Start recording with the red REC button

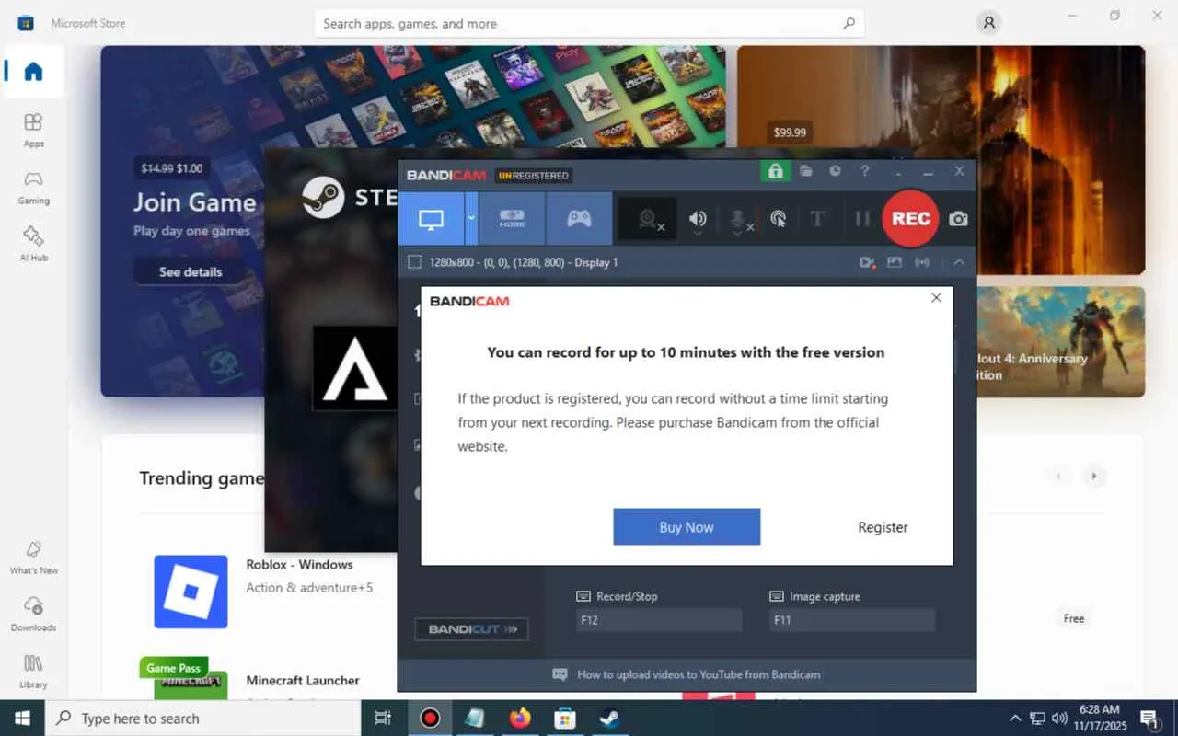pos(910,219)
